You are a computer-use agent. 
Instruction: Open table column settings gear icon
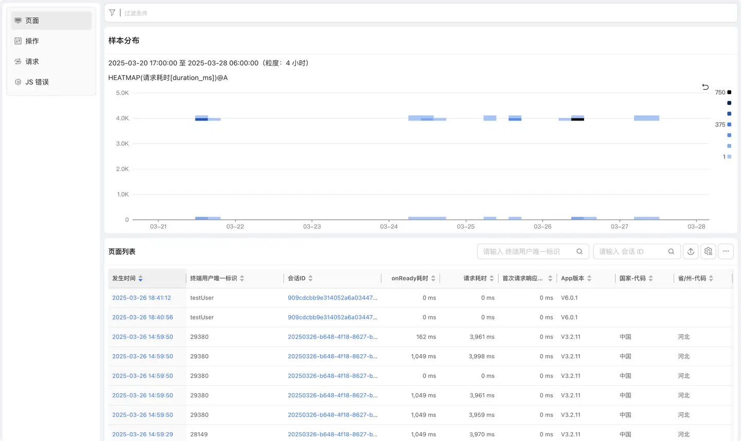(x=709, y=252)
